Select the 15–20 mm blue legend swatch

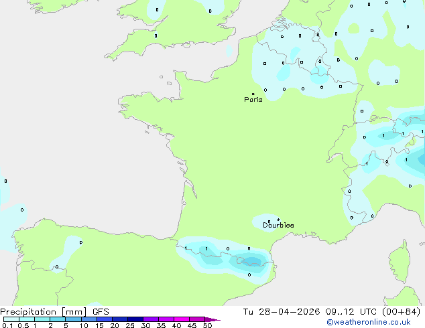[104, 319]
